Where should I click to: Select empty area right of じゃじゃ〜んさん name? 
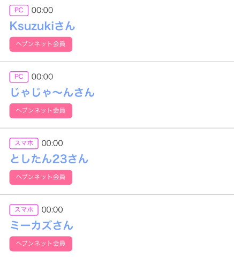(164, 93)
